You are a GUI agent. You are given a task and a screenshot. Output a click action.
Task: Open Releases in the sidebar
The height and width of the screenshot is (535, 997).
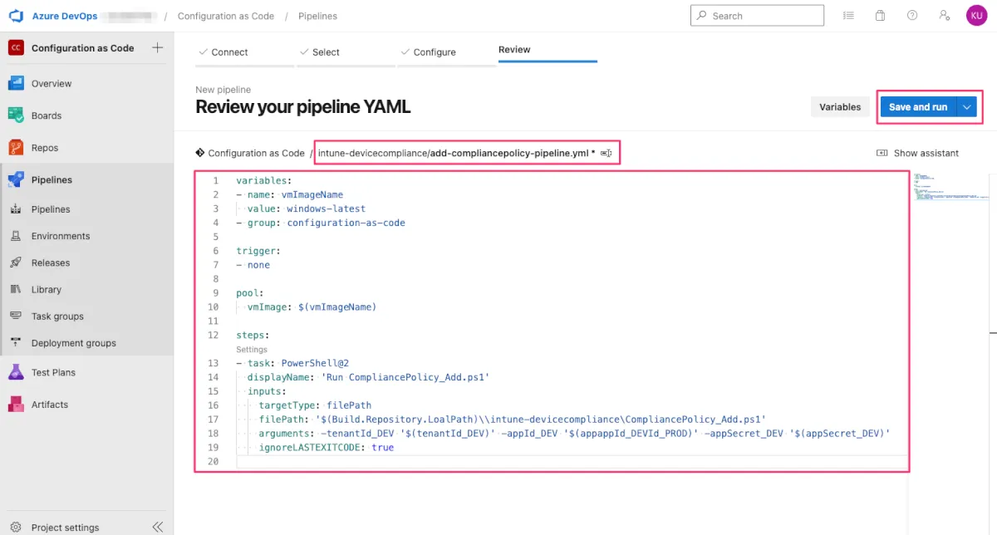[x=51, y=263]
